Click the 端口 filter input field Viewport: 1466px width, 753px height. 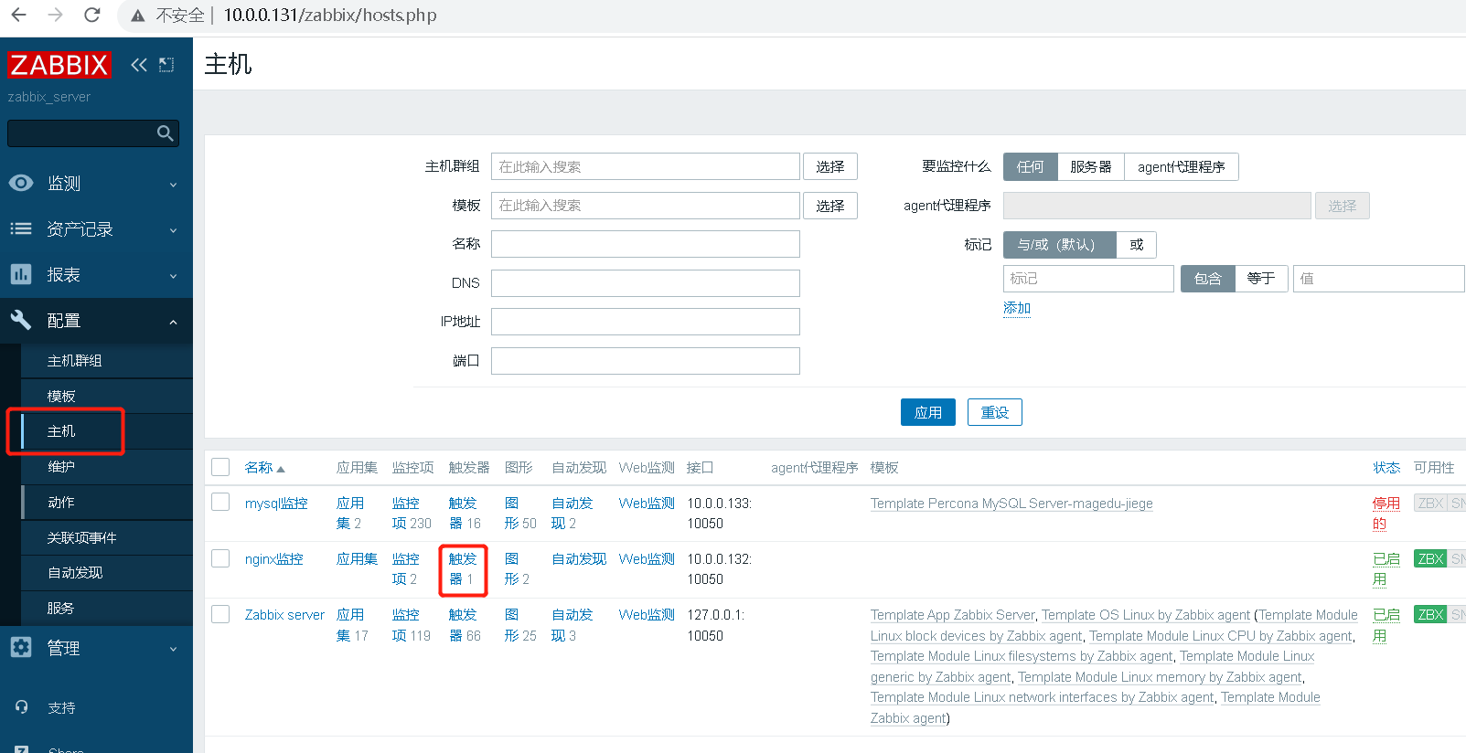646,361
